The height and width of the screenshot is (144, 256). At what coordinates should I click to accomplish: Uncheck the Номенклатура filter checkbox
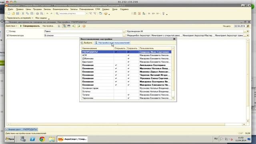tap(8, 36)
